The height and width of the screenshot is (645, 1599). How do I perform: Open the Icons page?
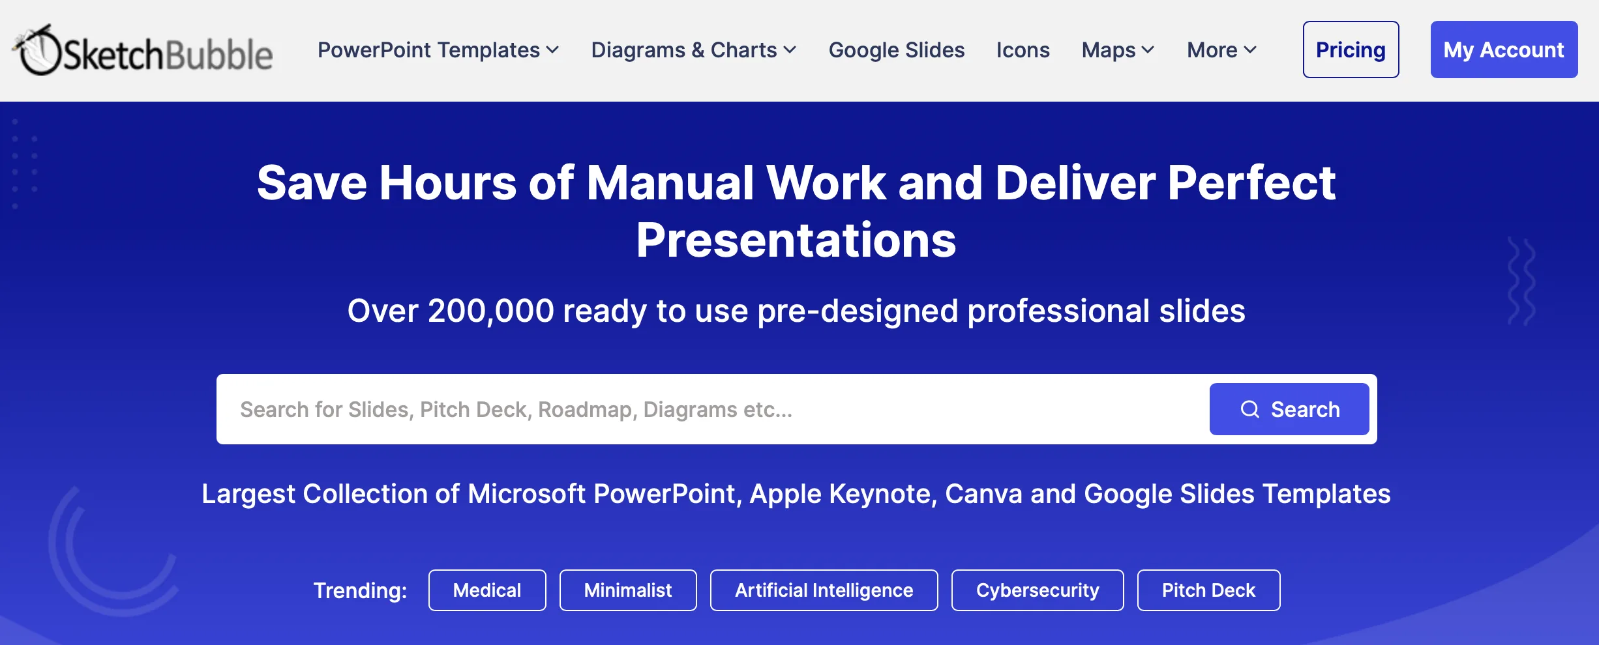1023,50
